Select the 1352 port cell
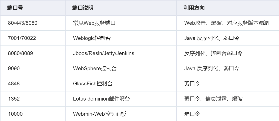 (33, 99)
